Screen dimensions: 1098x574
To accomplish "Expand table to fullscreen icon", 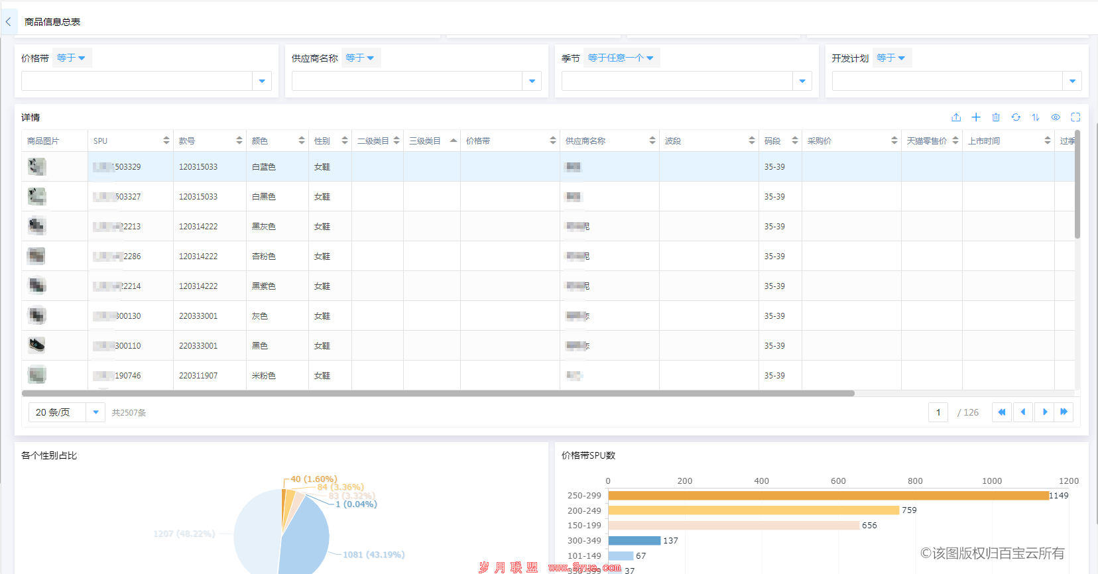I will click(x=1075, y=117).
